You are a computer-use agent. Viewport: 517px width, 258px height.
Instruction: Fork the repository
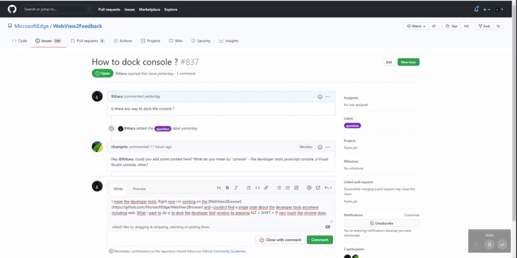tap(484, 26)
